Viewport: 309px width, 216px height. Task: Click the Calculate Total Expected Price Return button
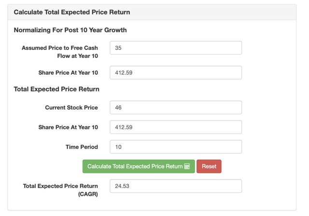tap(139, 166)
